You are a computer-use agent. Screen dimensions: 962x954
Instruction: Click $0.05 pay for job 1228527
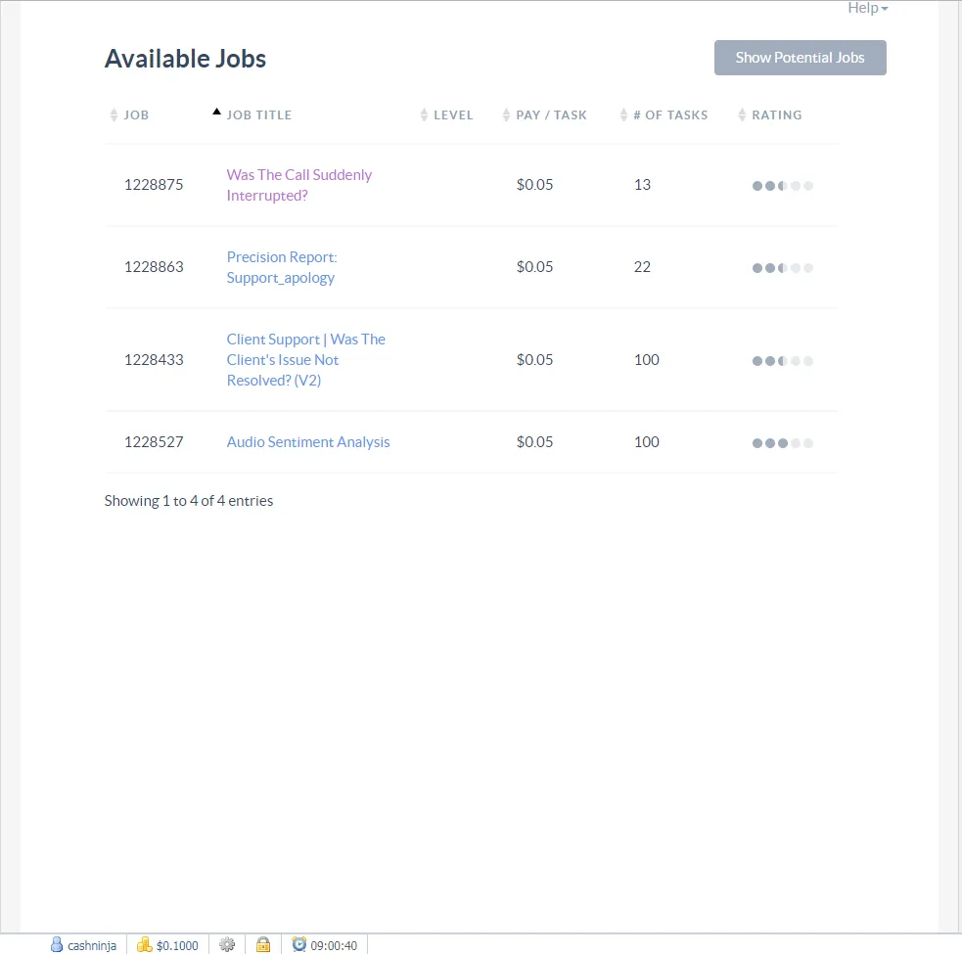point(534,441)
